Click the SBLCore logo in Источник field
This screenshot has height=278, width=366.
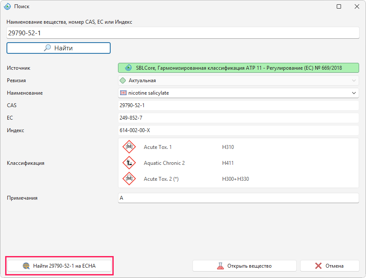[x=128, y=68]
